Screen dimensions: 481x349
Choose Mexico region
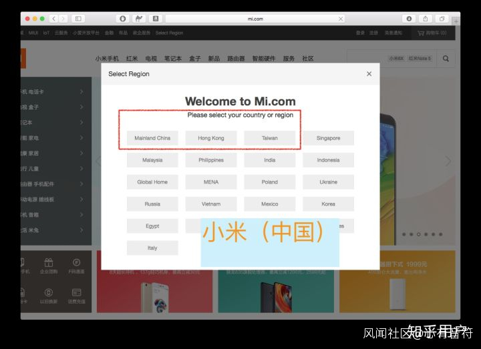click(x=270, y=204)
